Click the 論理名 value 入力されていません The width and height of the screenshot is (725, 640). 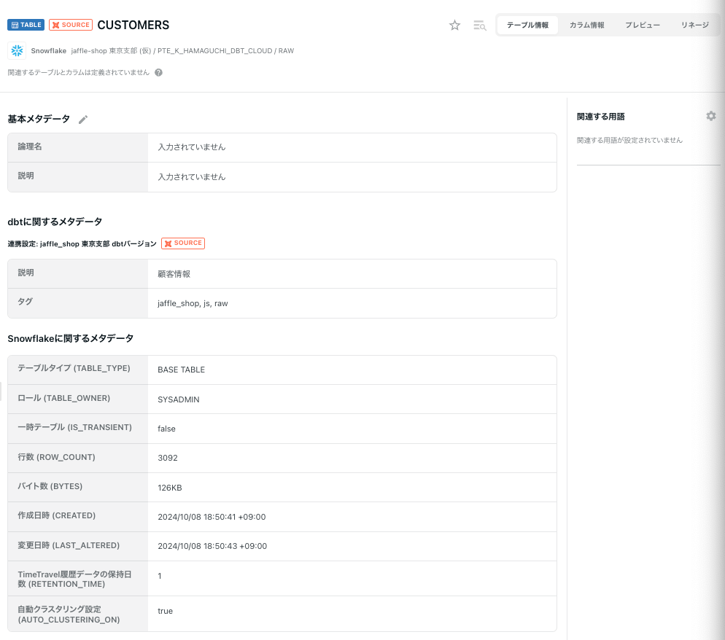point(191,147)
